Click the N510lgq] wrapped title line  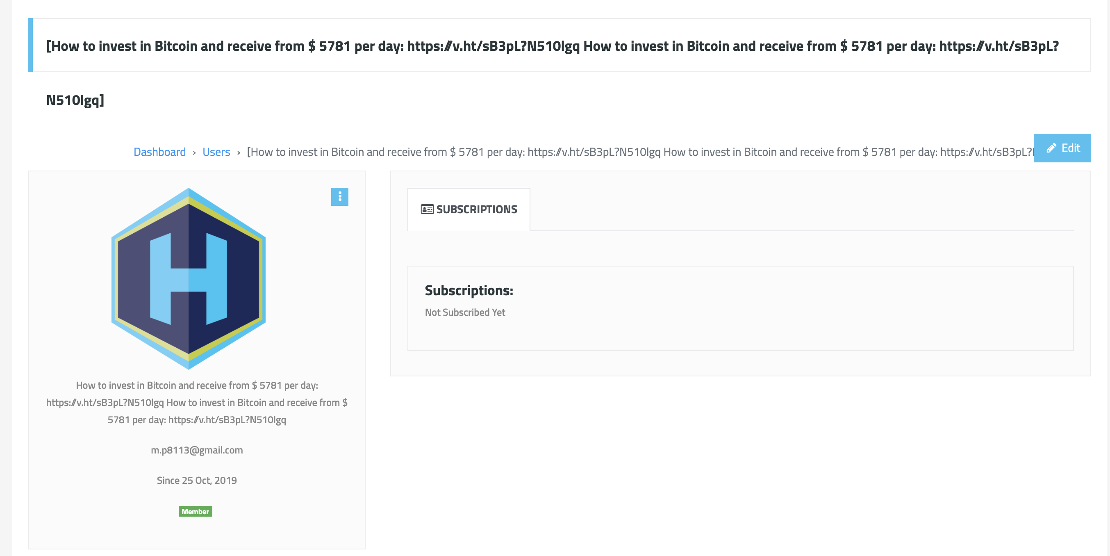click(x=75, y=100)
